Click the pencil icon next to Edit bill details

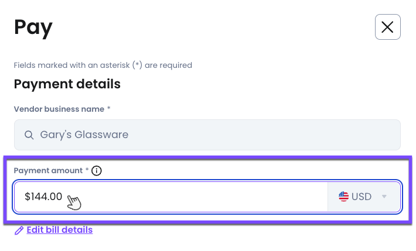pos(19,231)
